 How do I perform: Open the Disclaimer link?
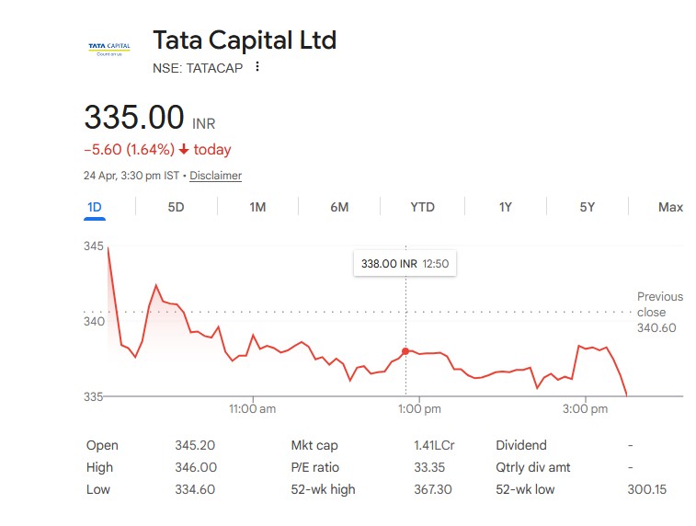point(215,176)
